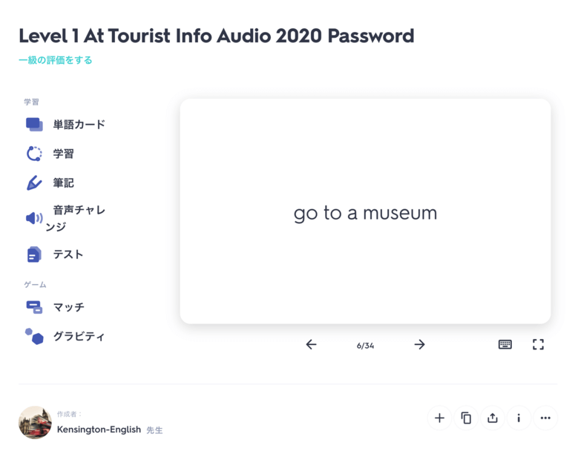
Task: Show keyboard shortcuts via keyboard icon
Action: [505, 344]
